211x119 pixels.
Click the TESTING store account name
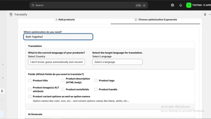pyautogui.click(x=202, y=5)
